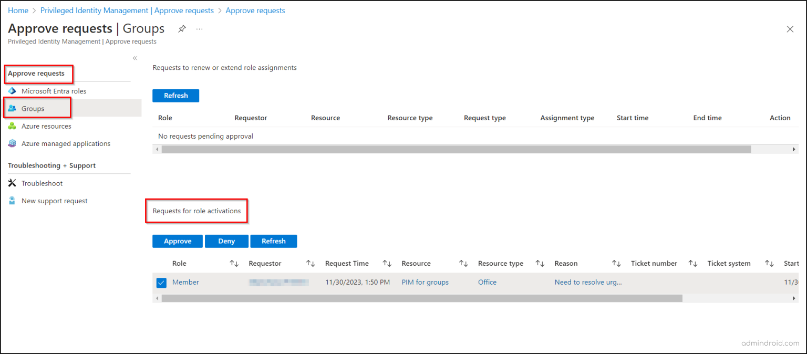Click the role activations table horizontal scrollbar

coord(422,298)
